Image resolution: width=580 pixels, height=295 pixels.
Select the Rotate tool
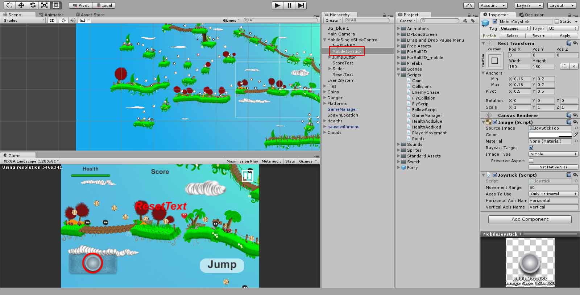click(x=33, y=5)
